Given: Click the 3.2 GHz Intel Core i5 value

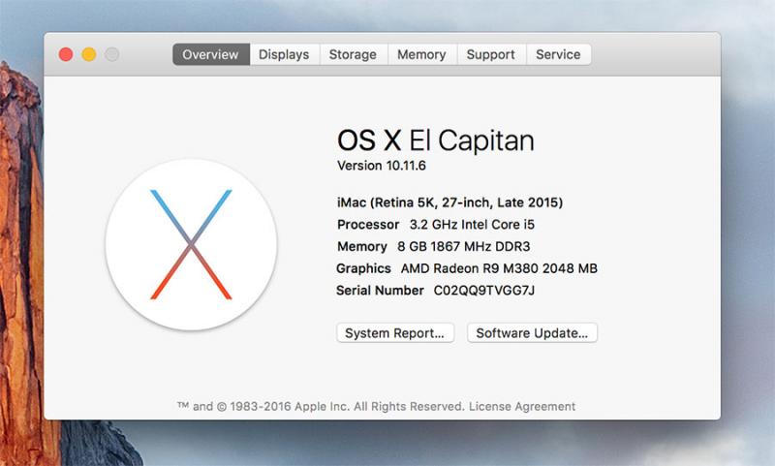Looking at the screenshot, I should 472,225.
